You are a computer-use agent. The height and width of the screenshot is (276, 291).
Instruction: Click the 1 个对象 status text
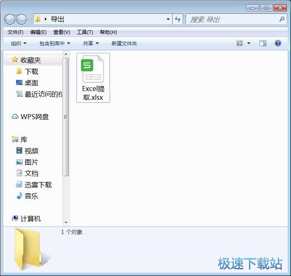(72, 232)
